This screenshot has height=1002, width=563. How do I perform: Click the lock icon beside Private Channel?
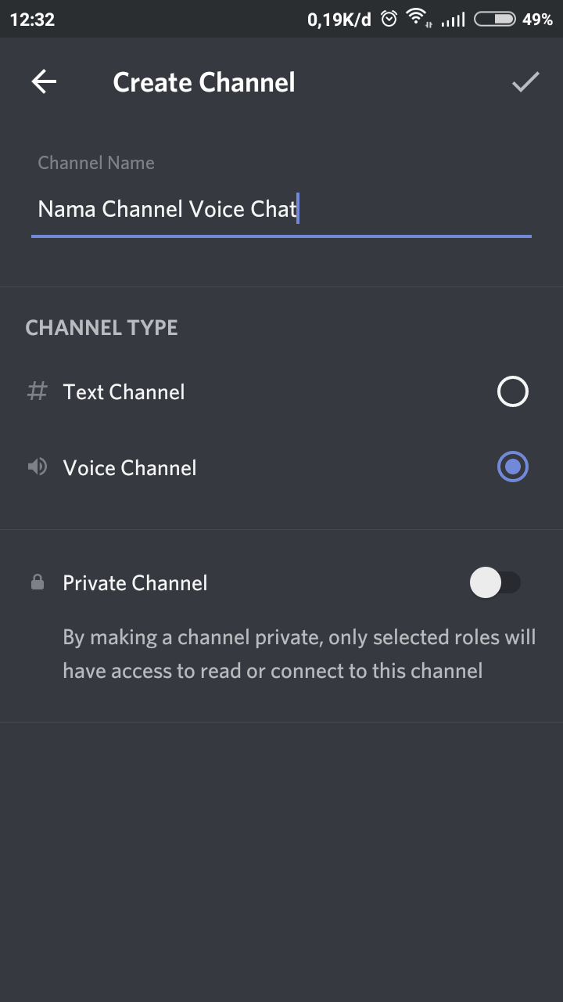(37, 583)
